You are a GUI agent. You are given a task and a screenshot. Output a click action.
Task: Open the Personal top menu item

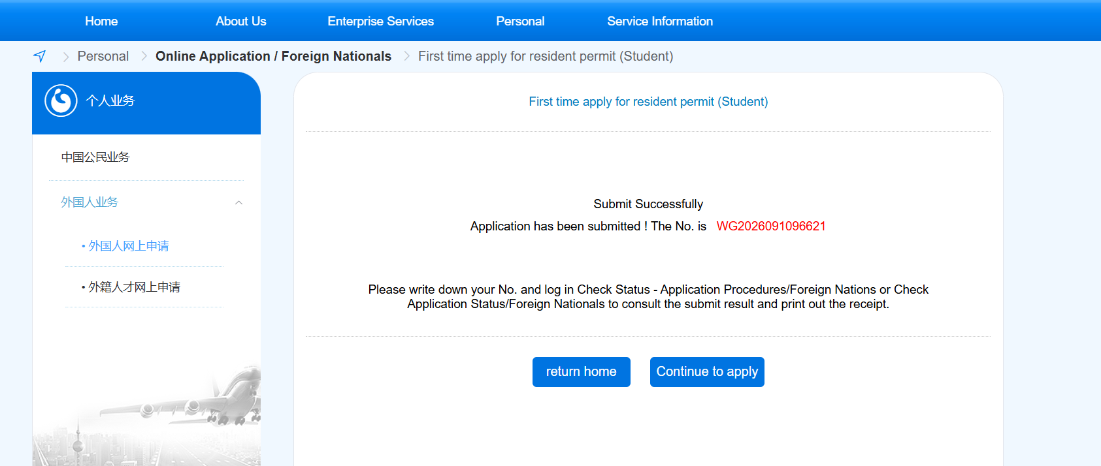click(x=520, y=21)
